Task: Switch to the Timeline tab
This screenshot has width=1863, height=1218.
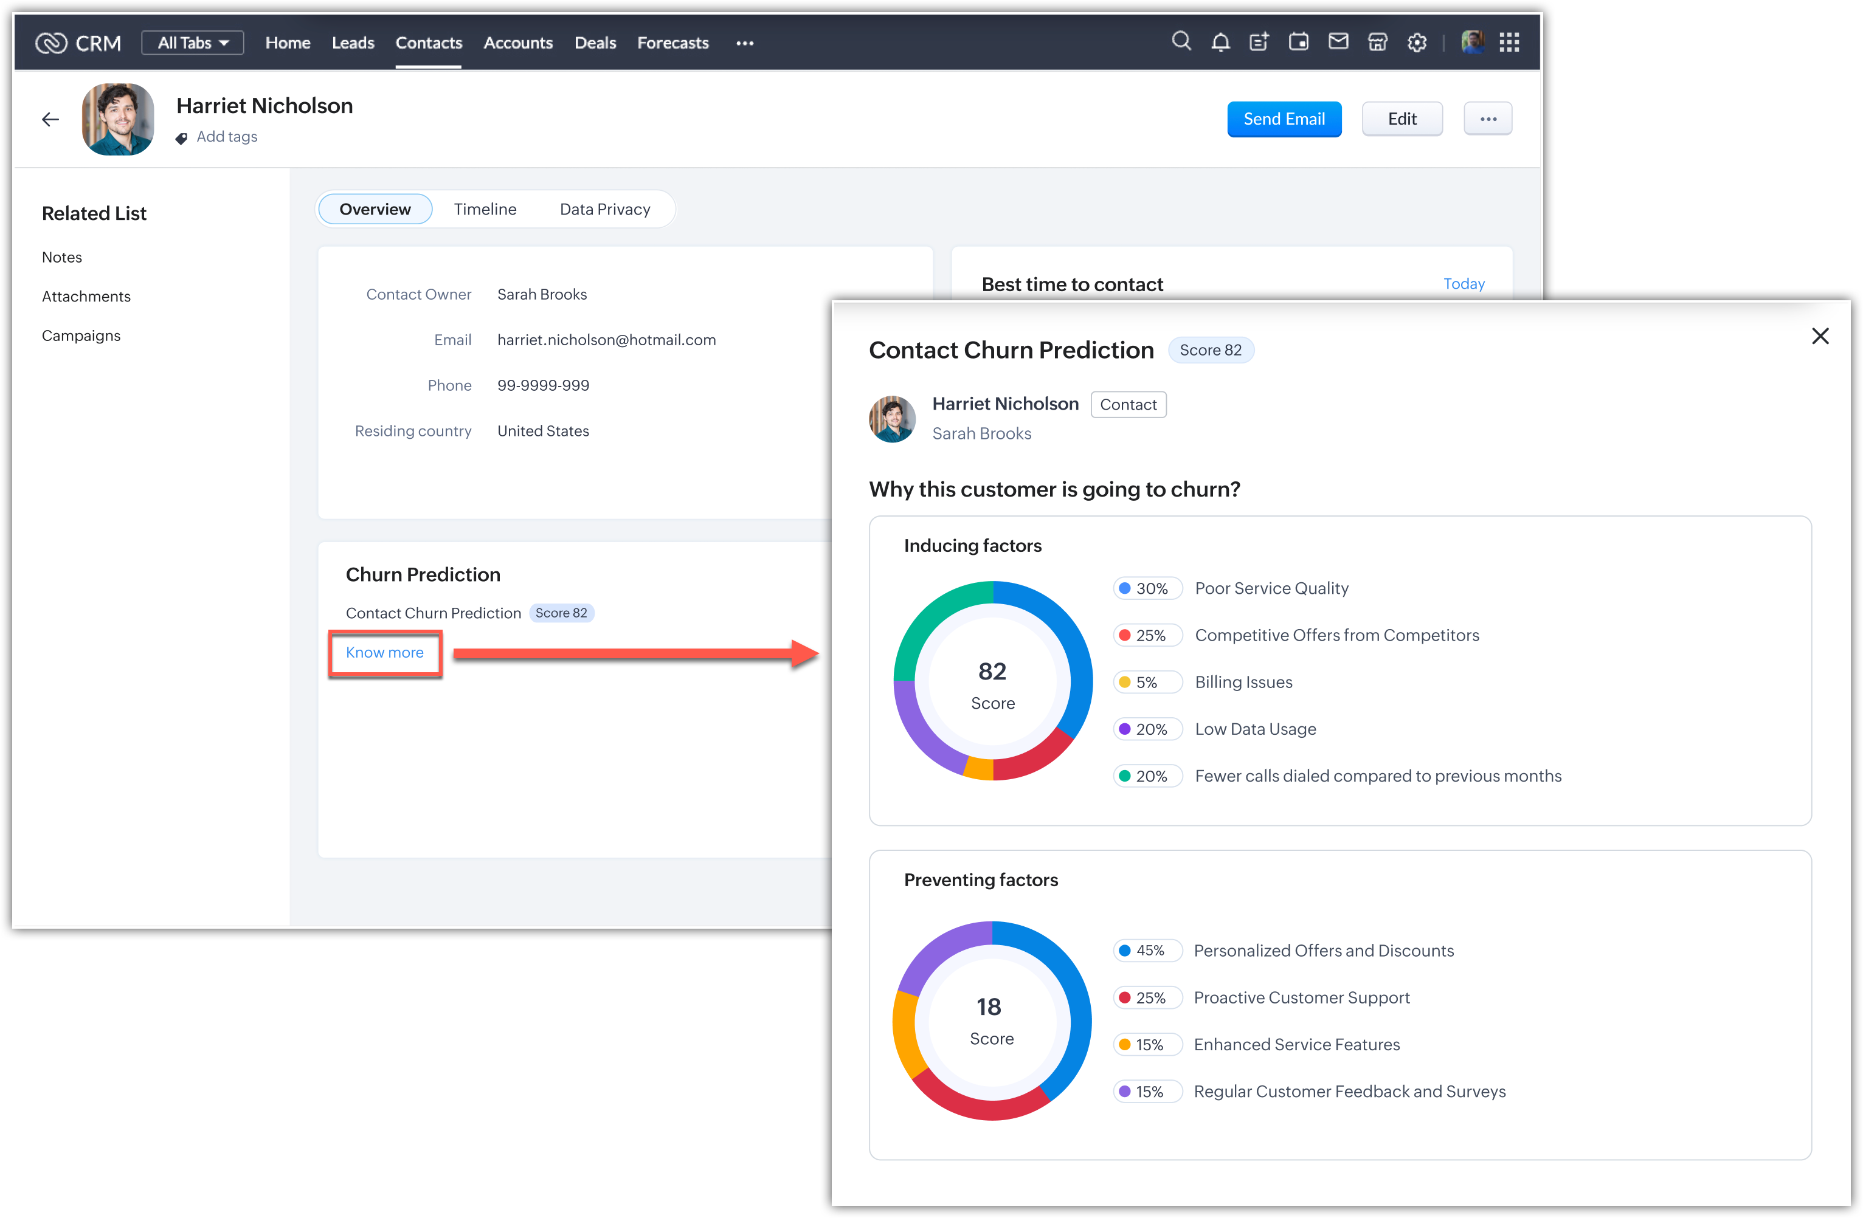Action: tap(485, 209)
